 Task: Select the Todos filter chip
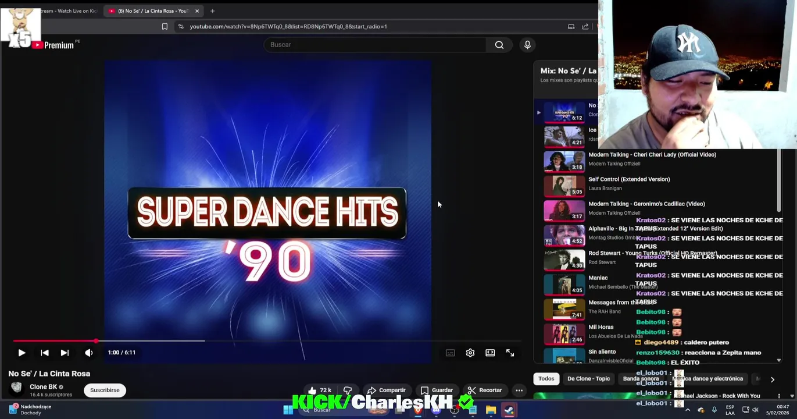[546, 379]
